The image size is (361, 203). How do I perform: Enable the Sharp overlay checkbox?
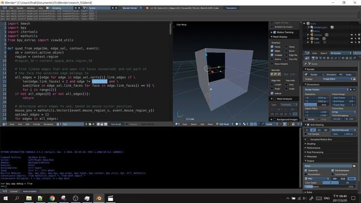286,47
